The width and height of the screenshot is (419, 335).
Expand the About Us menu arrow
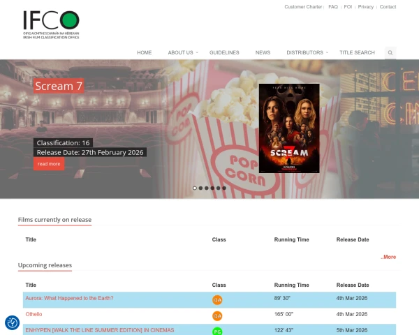pos(197,52)
